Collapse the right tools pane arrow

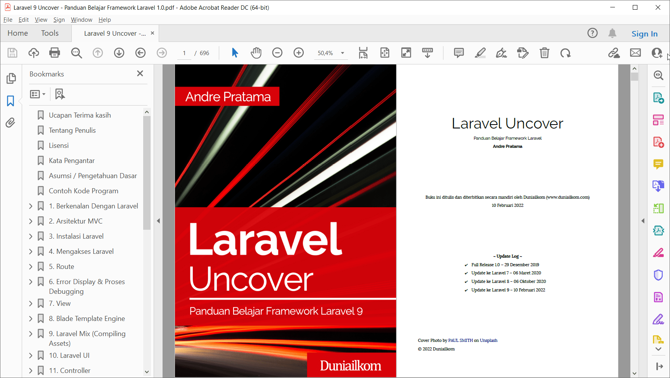click(643, 221)
